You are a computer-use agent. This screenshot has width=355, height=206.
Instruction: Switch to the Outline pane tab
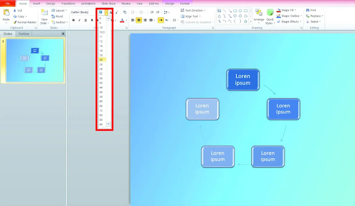pyautogui.click(x=23, y=34)
